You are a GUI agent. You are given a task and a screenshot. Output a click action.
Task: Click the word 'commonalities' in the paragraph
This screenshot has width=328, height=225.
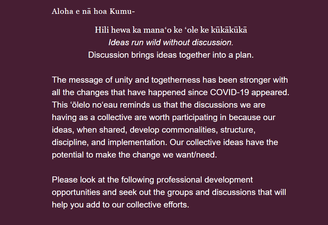(x=190, y=130)
